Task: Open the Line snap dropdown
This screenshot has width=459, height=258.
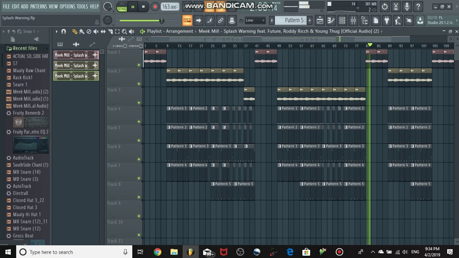Action: pos(255,20)
